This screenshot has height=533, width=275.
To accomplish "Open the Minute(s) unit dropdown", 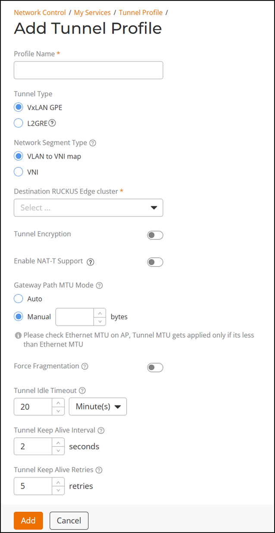I will tap(98, 406).
